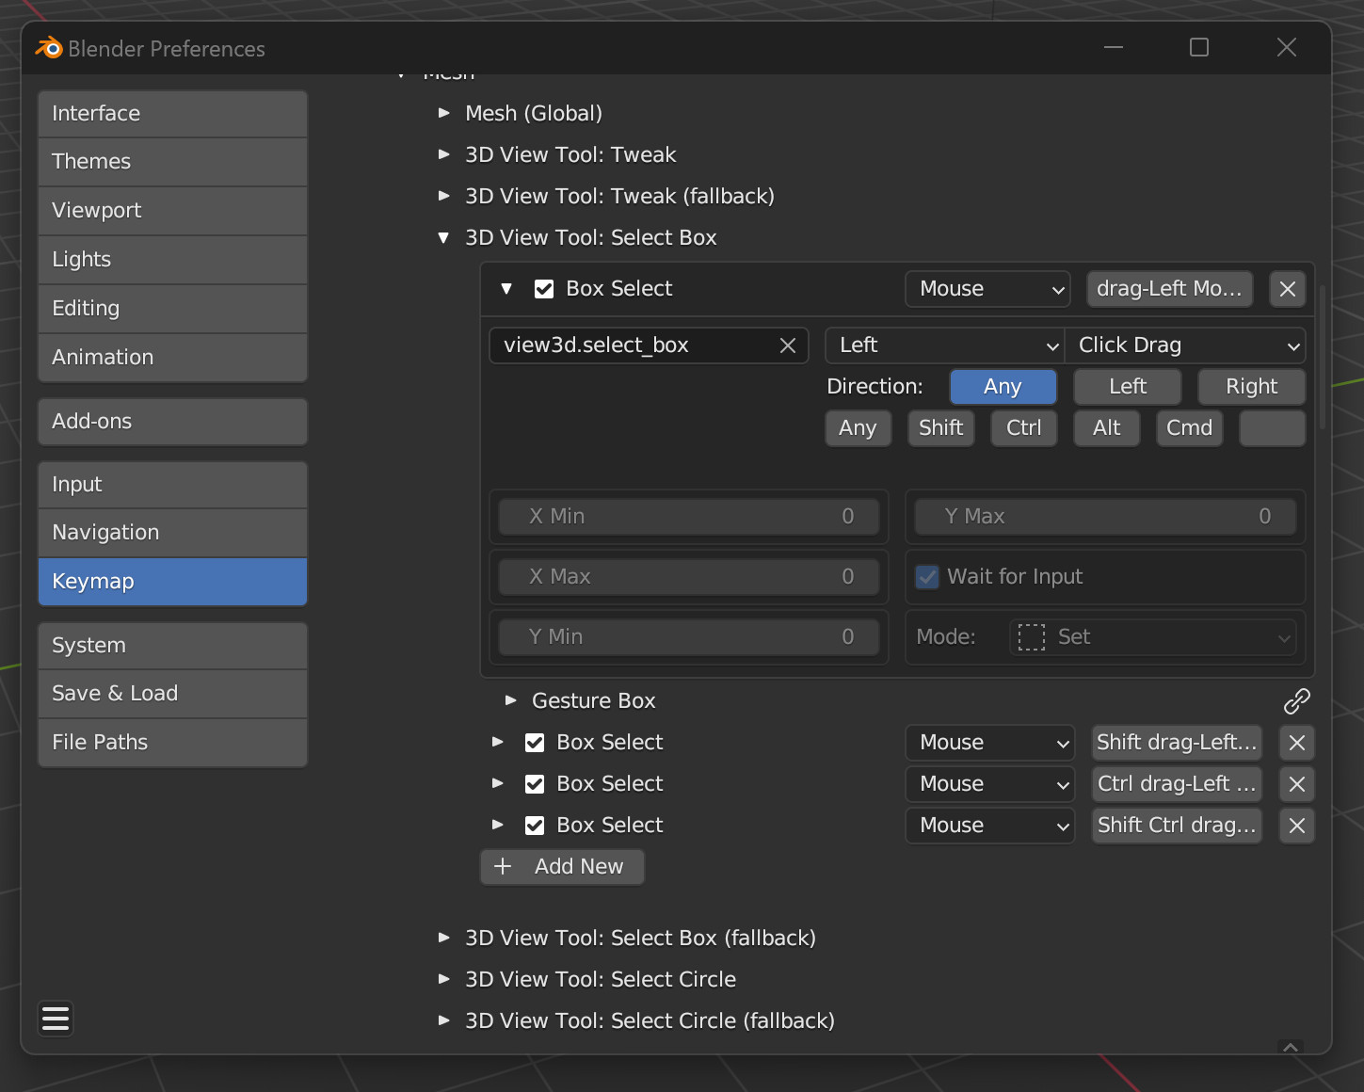Expand the Mesh (Global) keymap section

tap(443, 113)
